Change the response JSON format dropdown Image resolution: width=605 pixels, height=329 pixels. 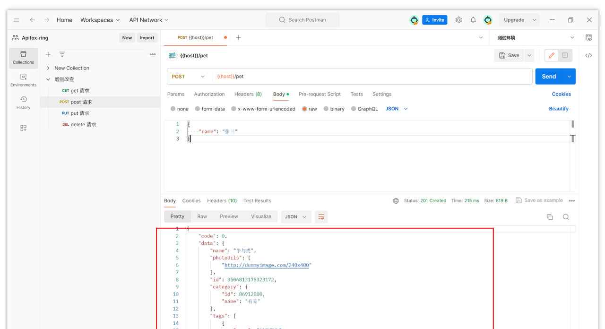tap(296, 216)
